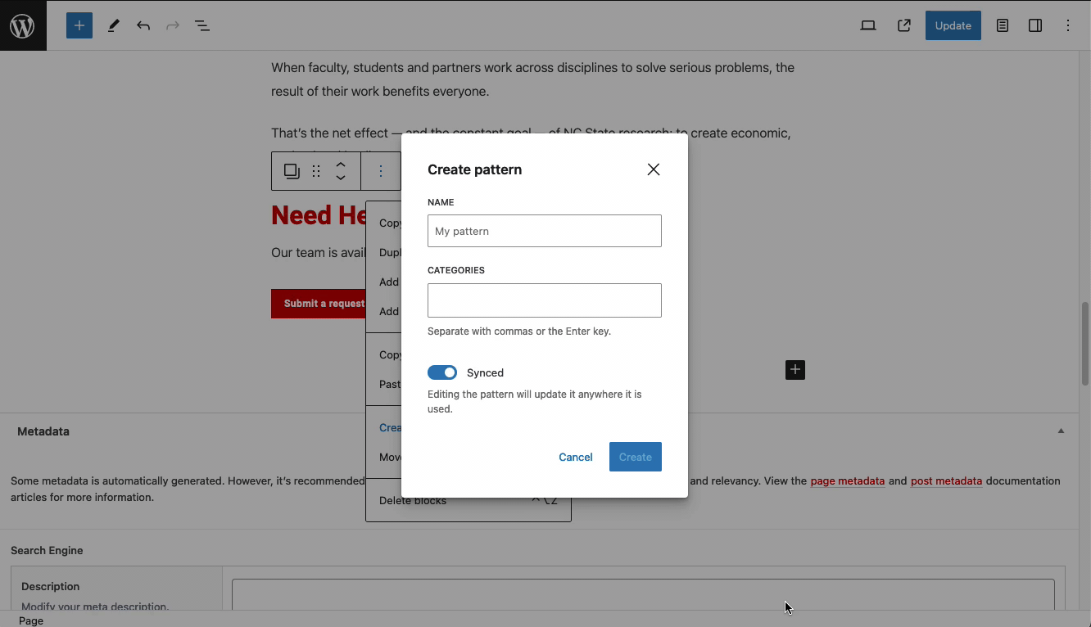Open the editor Options kebab menu
Image resolution: width=1091 pixels, height=627 pixels.
pos(1068,25)
